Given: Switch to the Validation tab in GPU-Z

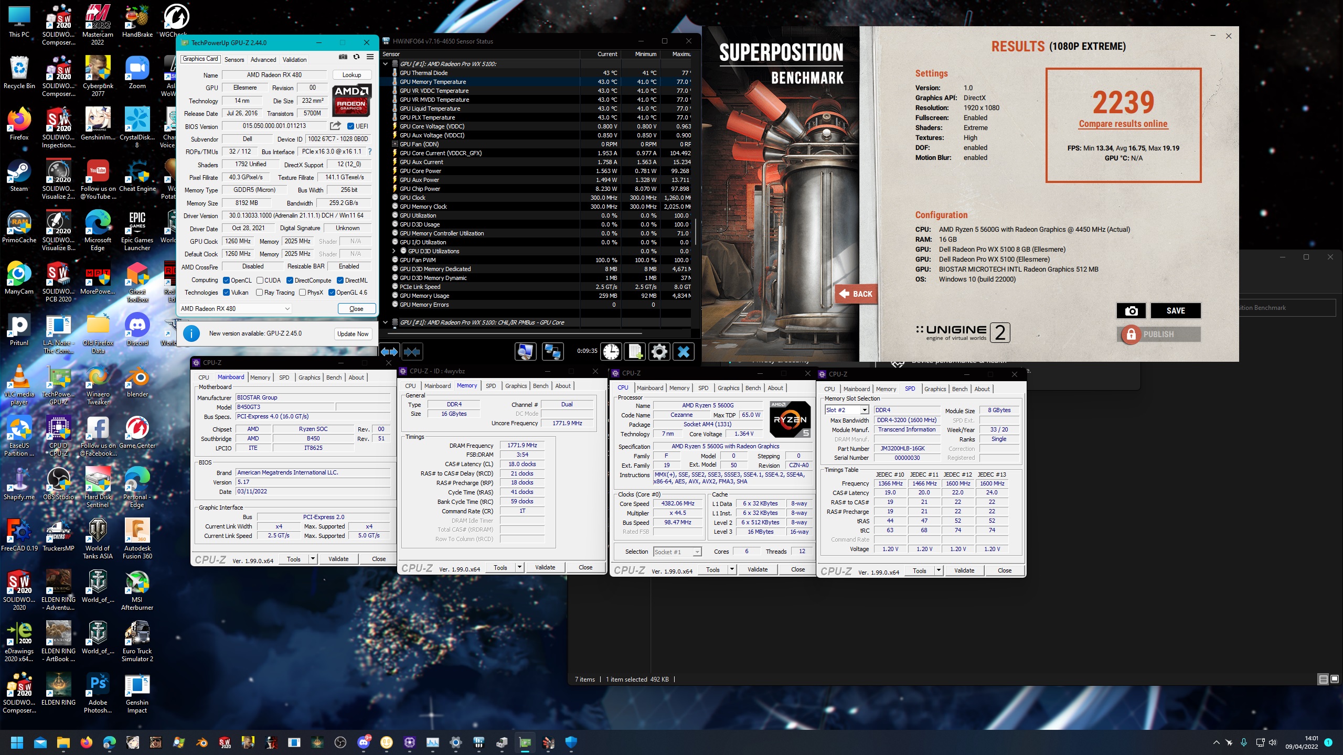Looking at the screenshot, I should [294, 59].
